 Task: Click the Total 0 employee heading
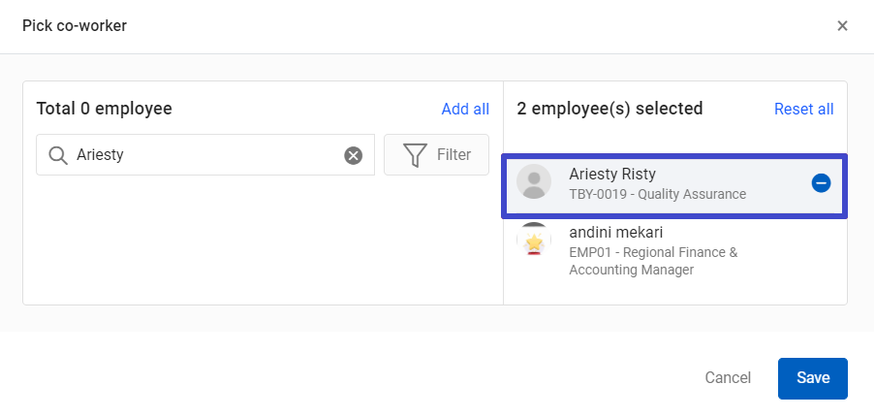click(105, 109)
